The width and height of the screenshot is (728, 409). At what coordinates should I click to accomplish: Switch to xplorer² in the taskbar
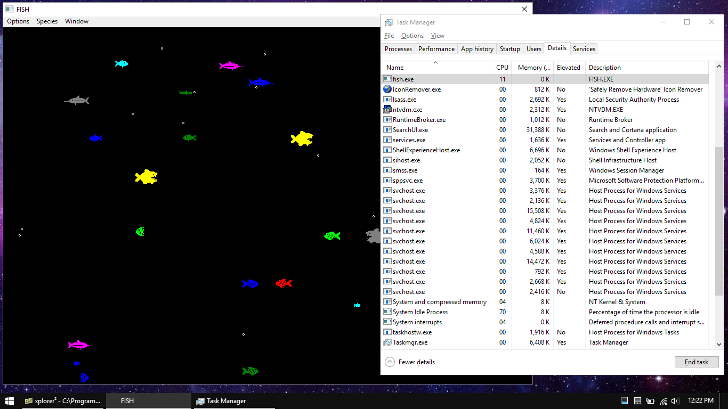point(64,401)
